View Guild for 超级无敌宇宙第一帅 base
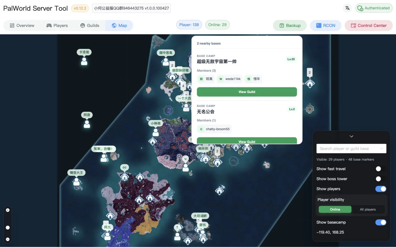Screen dimensions: 396x248 pos(247,92)
